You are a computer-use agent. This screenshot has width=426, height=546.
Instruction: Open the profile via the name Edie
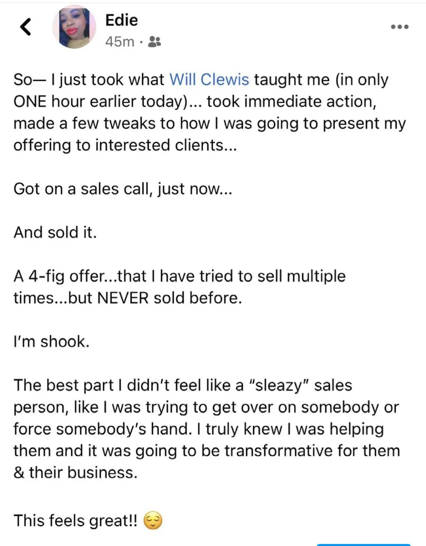(121, 20)
